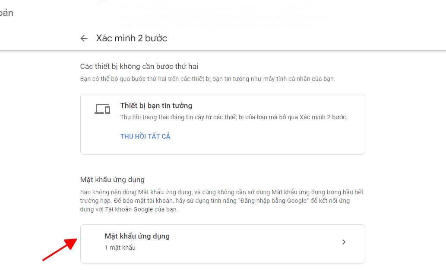This screenshot has width=446, height=270.
Task: Click the red arrow annotation
Action: (60, 250)
